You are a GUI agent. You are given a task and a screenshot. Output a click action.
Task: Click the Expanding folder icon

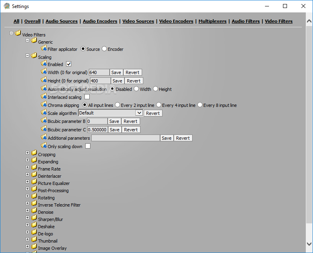tap(34, 160)
